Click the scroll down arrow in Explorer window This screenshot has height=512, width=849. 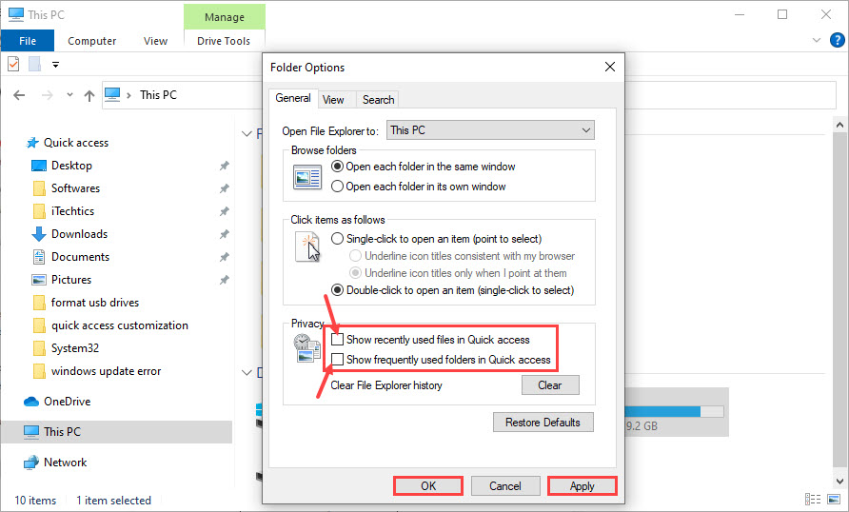tap(839, 481)
